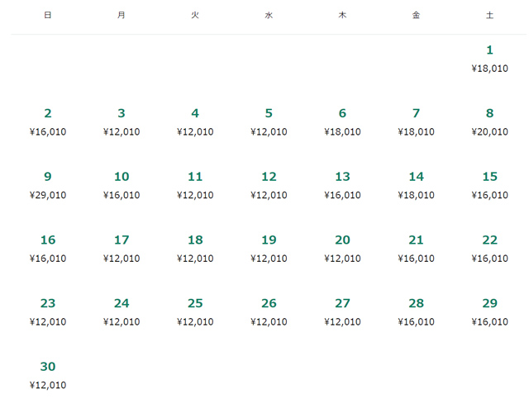
Task: Choose date 9 priced ¥29,010
Action: (48, 185)
